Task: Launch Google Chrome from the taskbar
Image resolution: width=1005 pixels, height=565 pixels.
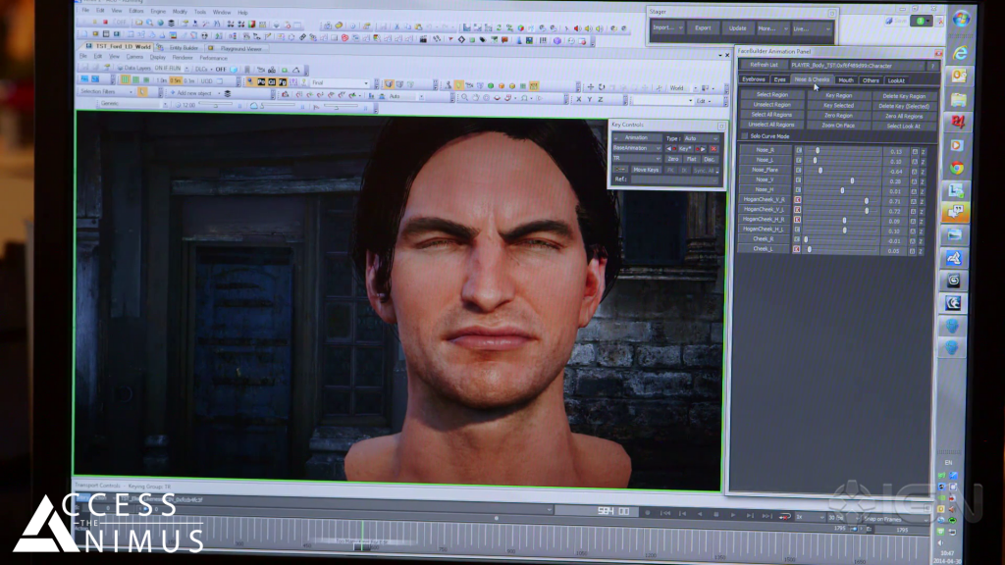Action: [956, 168]
